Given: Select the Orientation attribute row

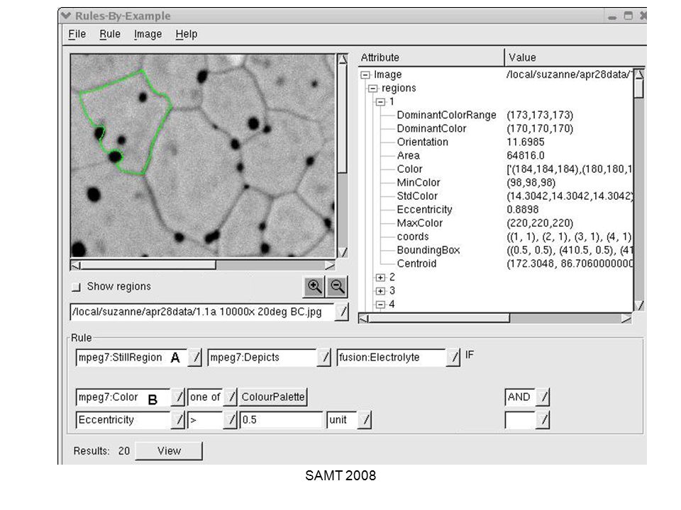Looking at the screenshot, I should (x=422, y=142).
